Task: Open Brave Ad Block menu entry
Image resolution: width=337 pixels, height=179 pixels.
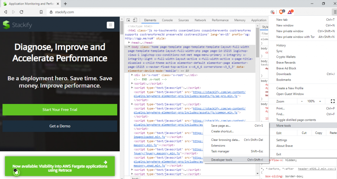Action: tap(303, 68)
